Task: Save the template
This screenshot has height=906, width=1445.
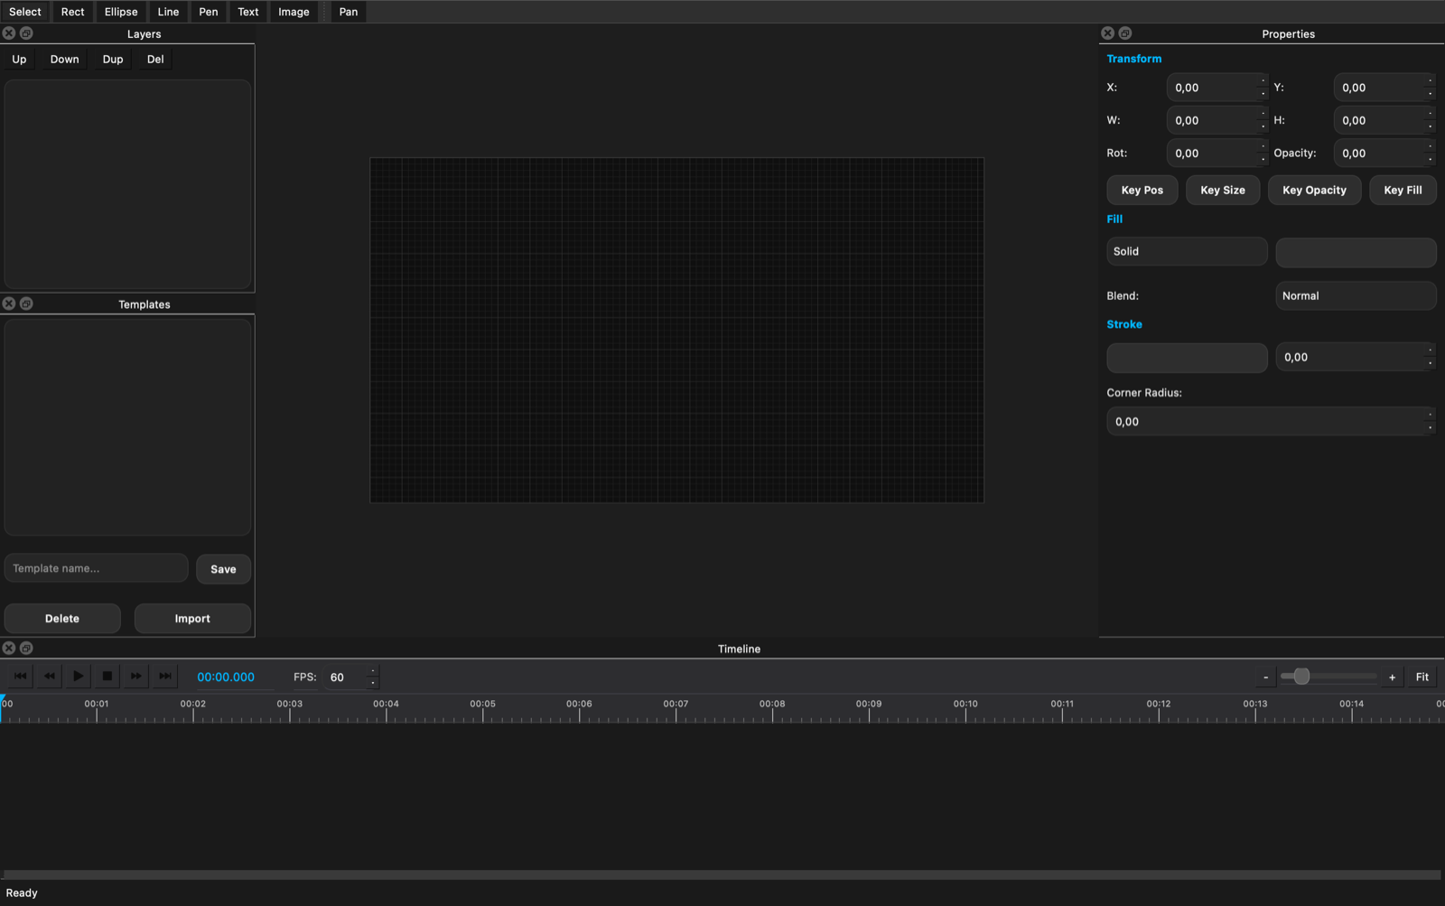Action: tap(223, 569)
